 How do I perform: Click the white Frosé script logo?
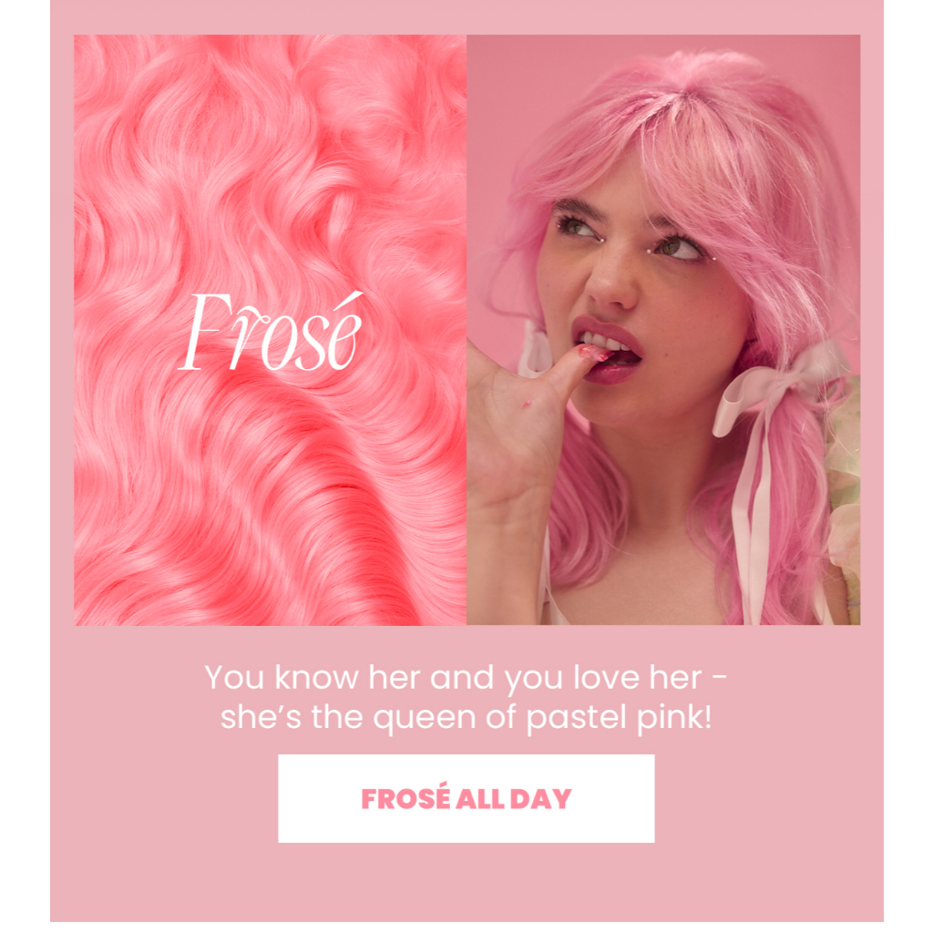(x=271, y=332)
